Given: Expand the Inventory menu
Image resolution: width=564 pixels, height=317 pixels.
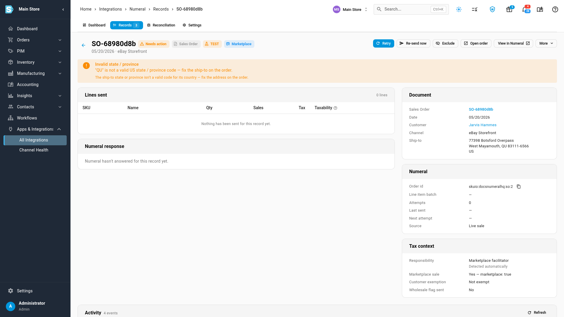Looking at the screenshot, I should click(35, 62).
